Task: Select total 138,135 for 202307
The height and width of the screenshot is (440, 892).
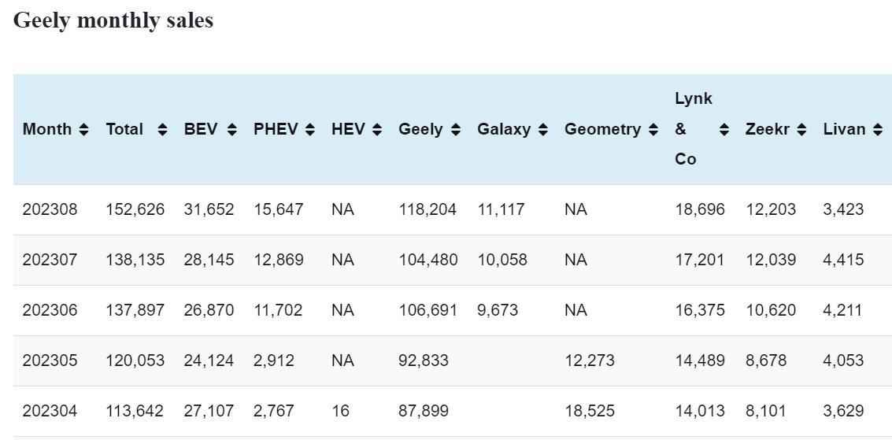Action: 135,260
